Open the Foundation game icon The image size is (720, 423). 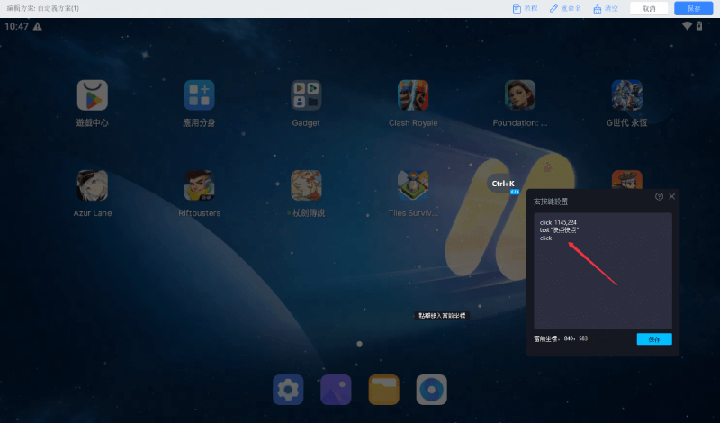pos(520,95)
